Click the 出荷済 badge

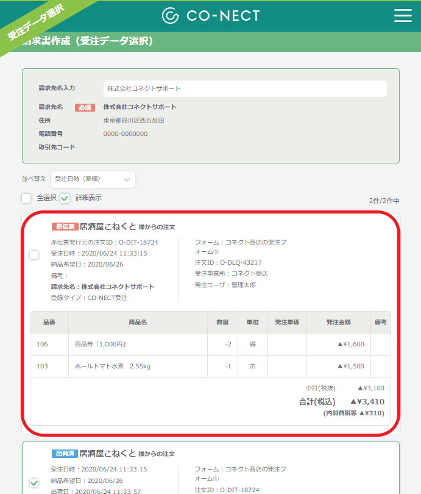coord(65,453)
